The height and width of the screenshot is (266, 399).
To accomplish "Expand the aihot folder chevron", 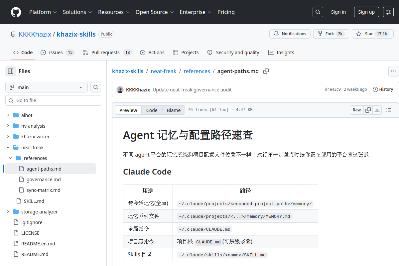I will (8, 115).
